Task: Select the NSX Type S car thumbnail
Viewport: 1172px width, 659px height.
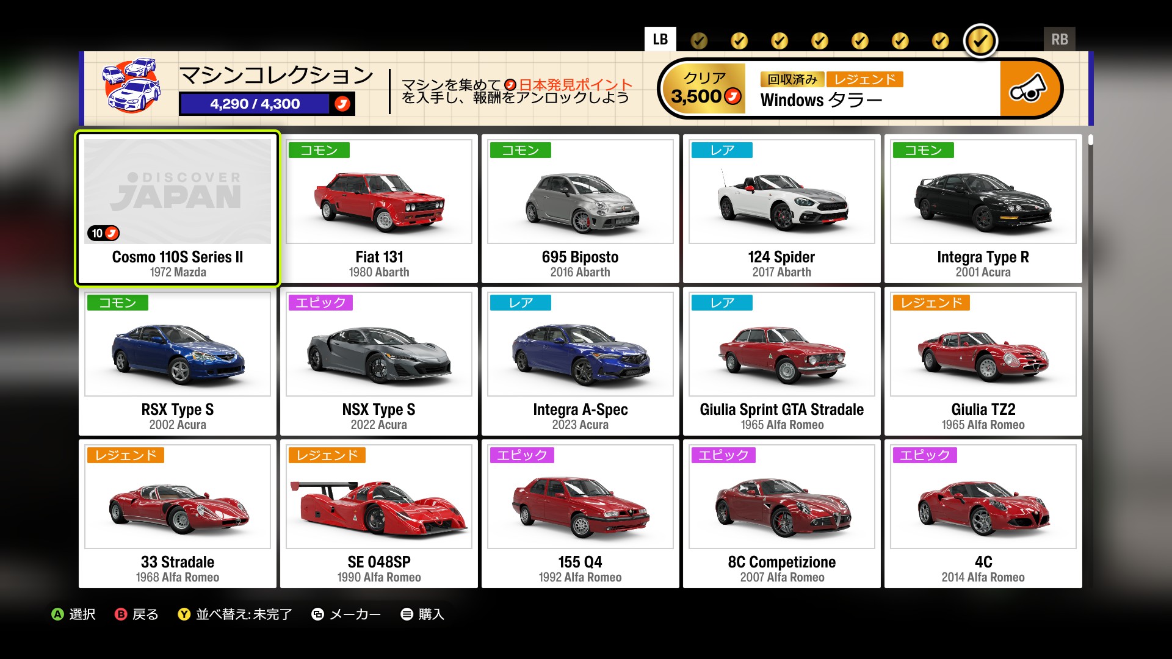Action: pos(379,344)
